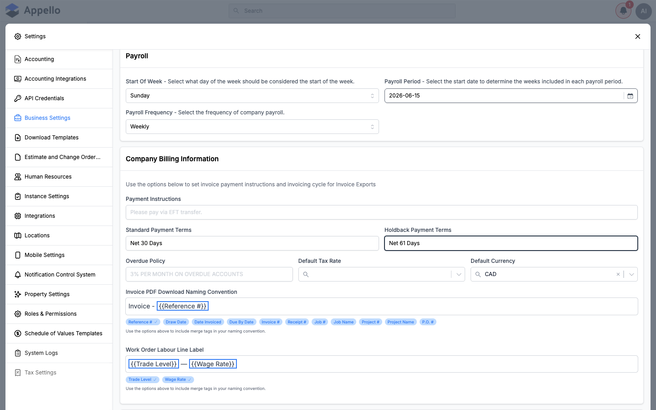Open Mobile Settings
The width and height of the screenshot is (656, 410).
(x=59, y=255)
